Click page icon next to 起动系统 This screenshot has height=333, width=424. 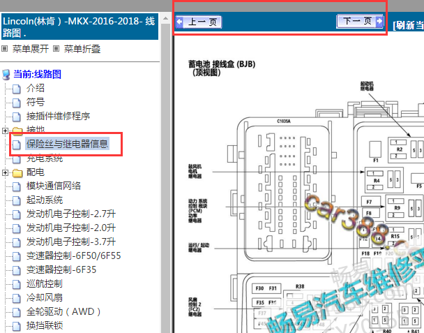(17, 201)
